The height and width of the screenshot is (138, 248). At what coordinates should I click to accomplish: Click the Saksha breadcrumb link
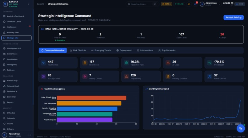pyautogui.click(x=41, y=4)
